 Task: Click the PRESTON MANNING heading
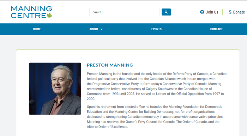point(110,65)
